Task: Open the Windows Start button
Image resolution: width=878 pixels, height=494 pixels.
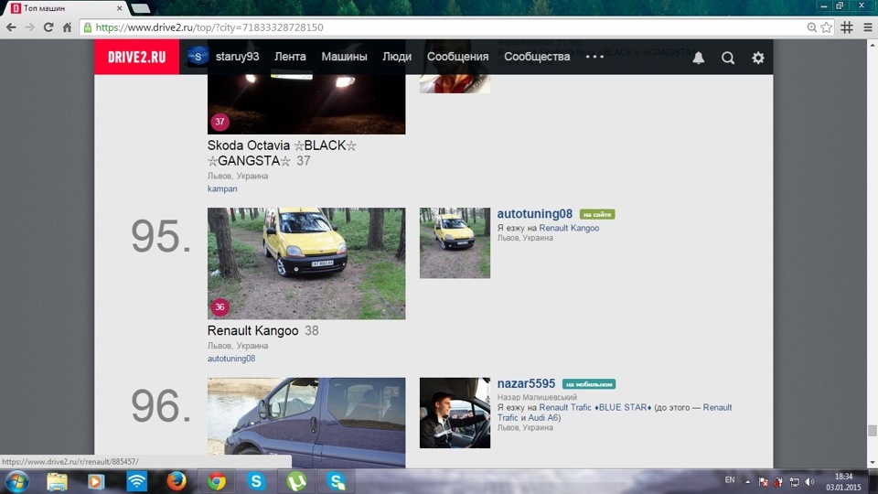Action: coord(17,482)
